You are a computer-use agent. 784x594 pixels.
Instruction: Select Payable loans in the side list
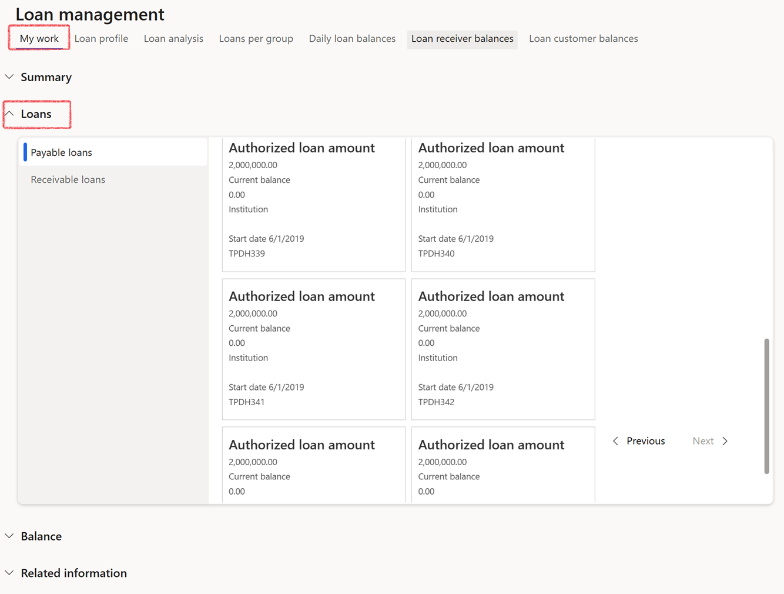pos(61,152)
